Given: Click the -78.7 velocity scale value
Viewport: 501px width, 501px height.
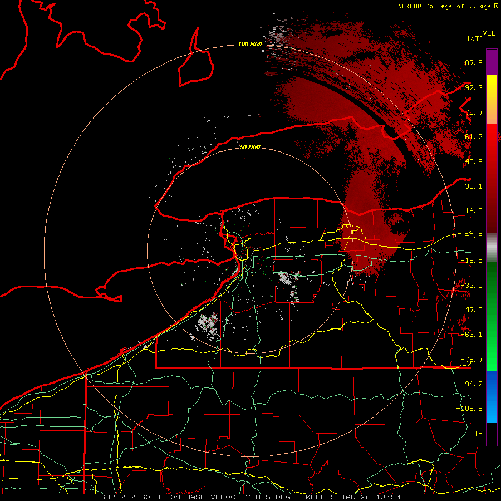Looking at the screenshot, I should pyautogui.click(x=471, y=360).
